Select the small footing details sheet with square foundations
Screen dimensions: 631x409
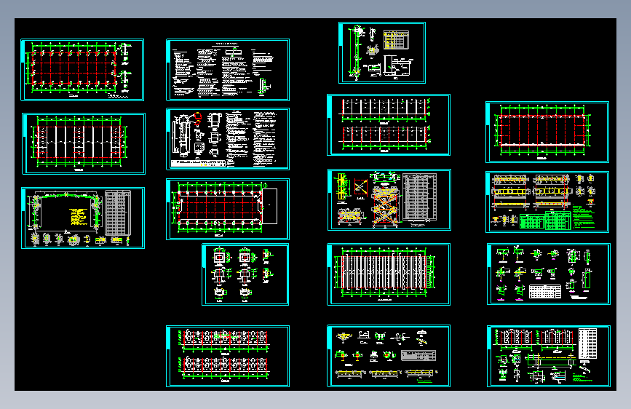pos(245,274)
